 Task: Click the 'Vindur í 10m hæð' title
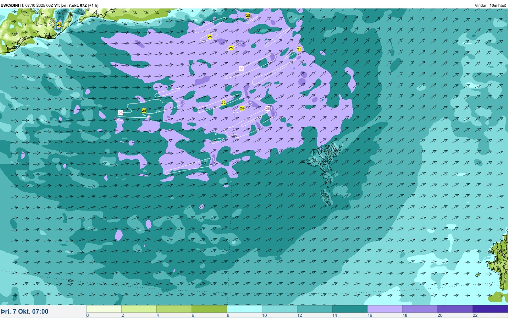(x=490, y=5)
